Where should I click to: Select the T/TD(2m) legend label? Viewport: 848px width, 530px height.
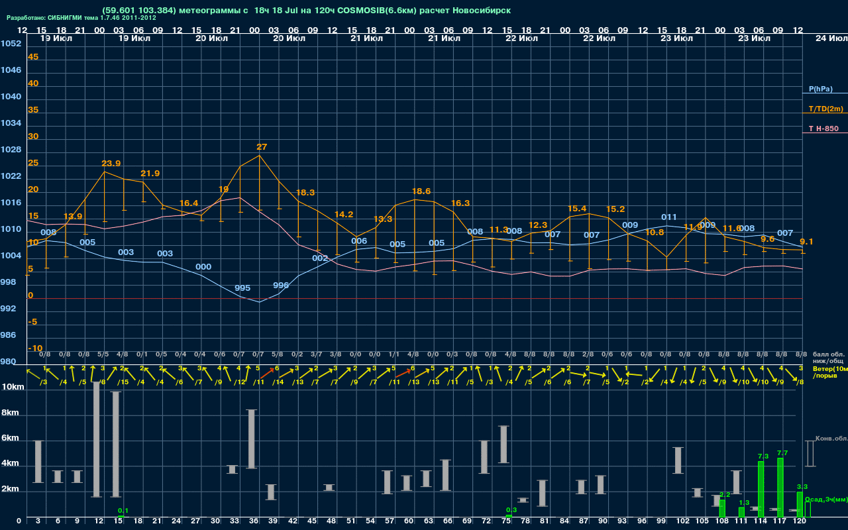(x=826, y=109)
